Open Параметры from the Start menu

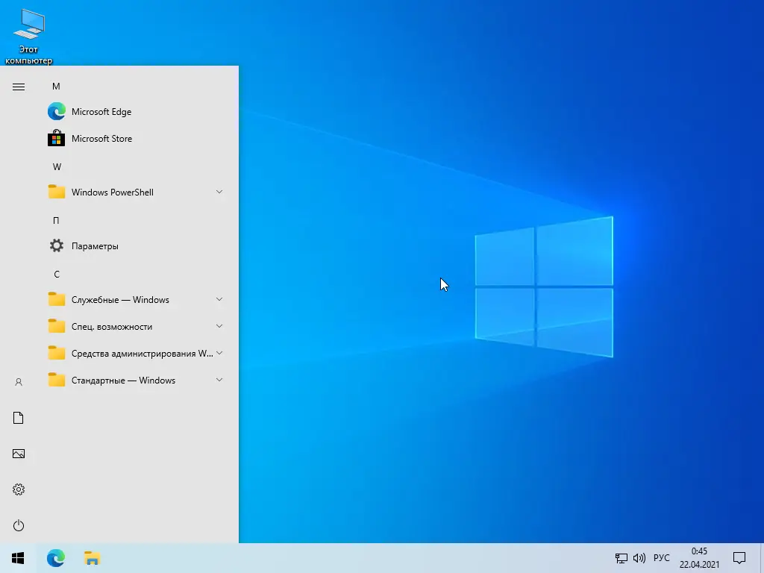(x=95, y=245)
